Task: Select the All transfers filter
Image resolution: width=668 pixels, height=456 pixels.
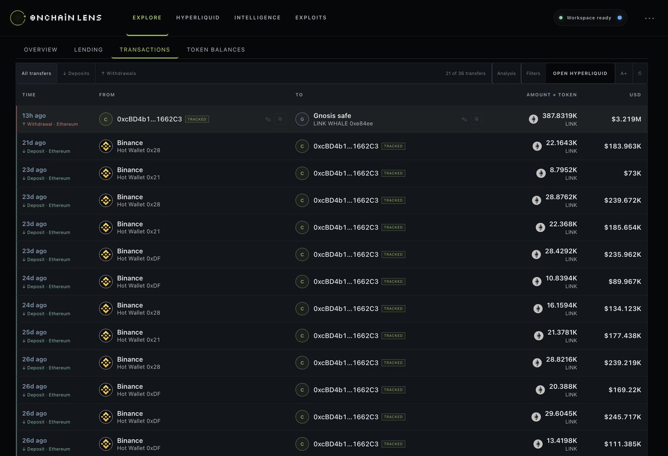Action: pos(36,73)
